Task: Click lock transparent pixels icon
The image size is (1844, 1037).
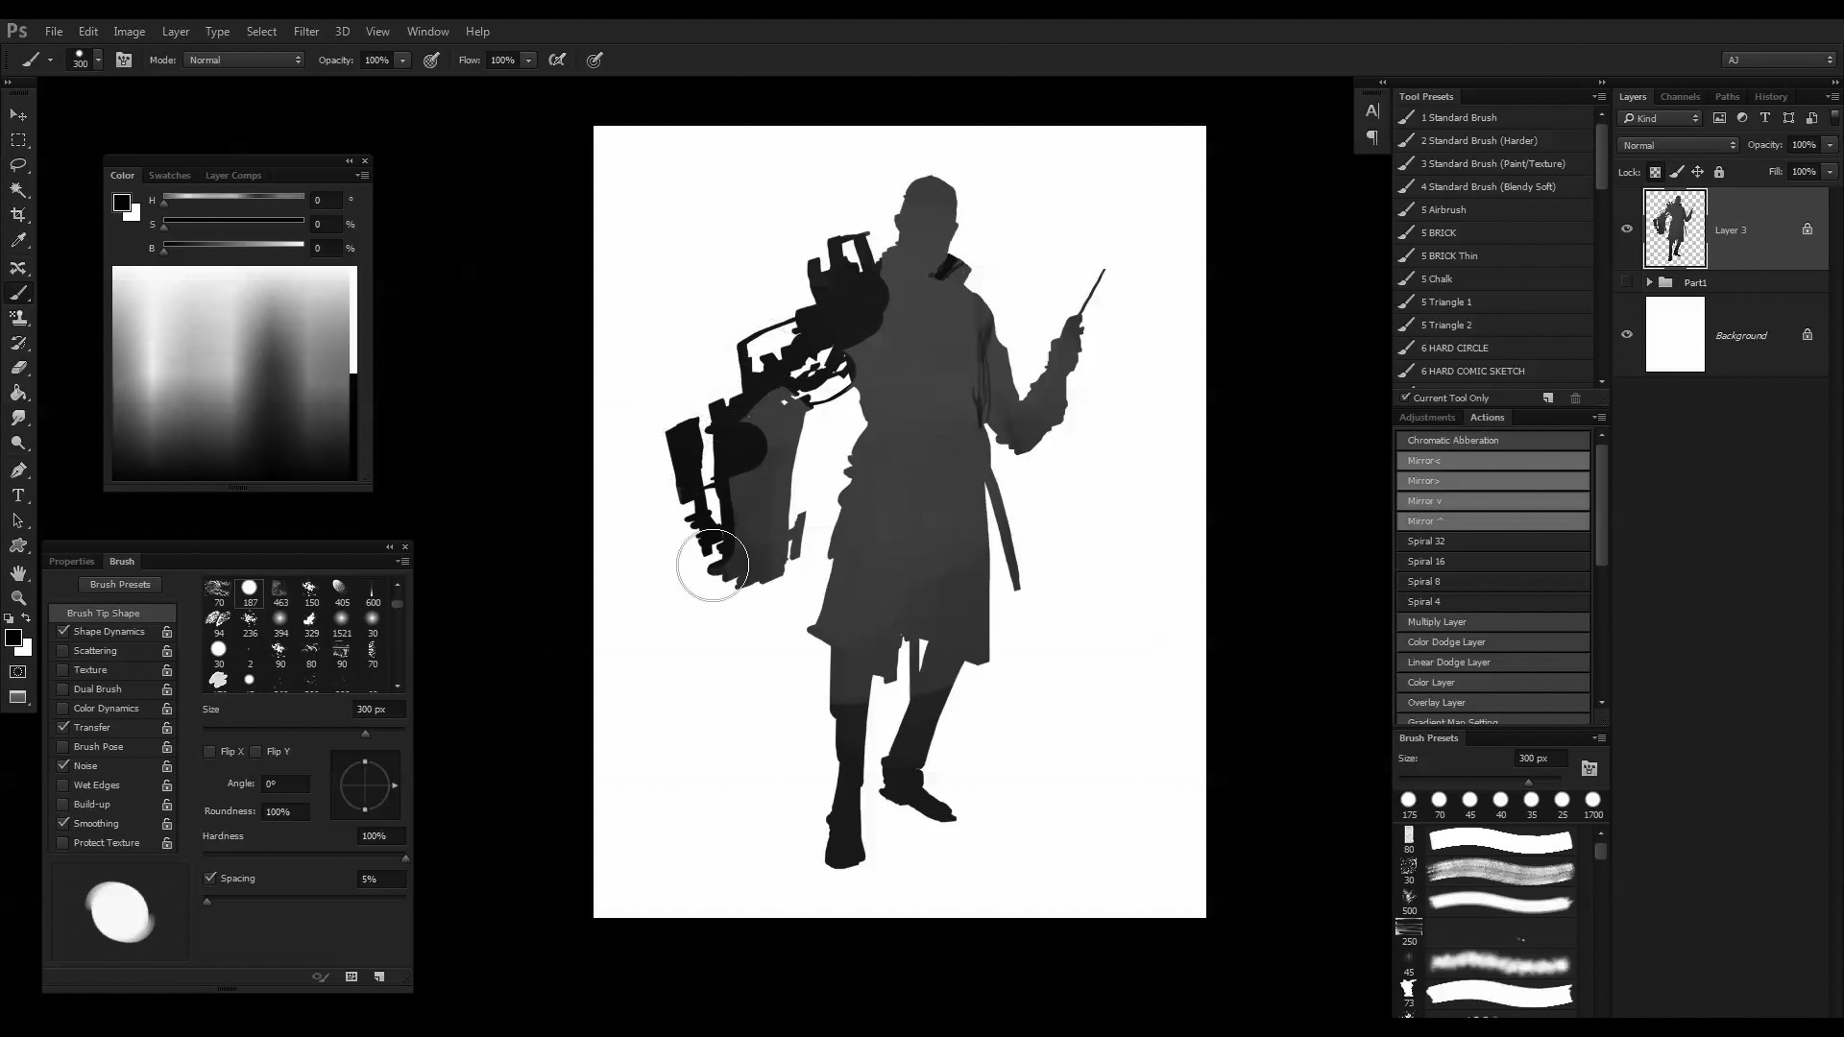Action: [x=1655, y=172]
